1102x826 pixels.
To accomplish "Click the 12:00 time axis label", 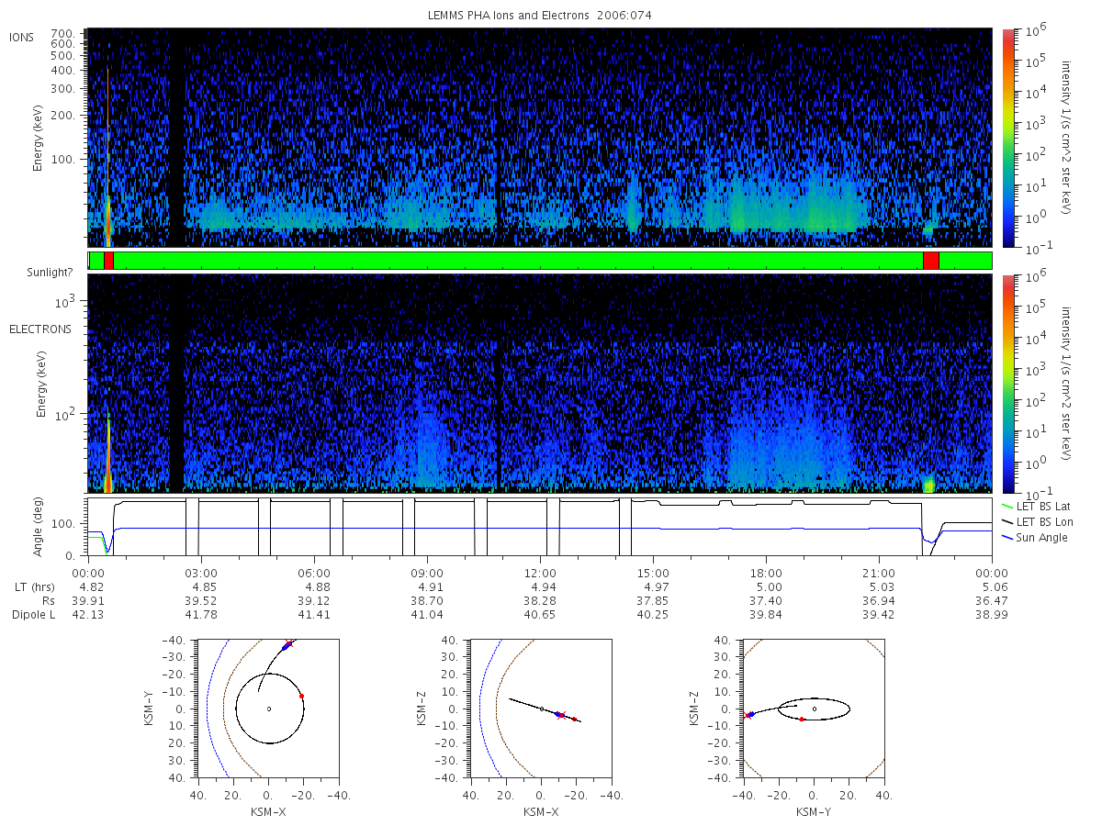I will click(540, 572).
